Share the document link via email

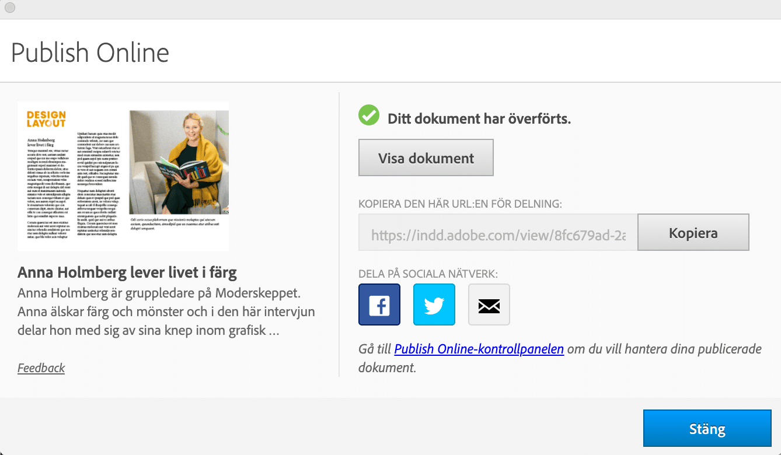(489, 304)
